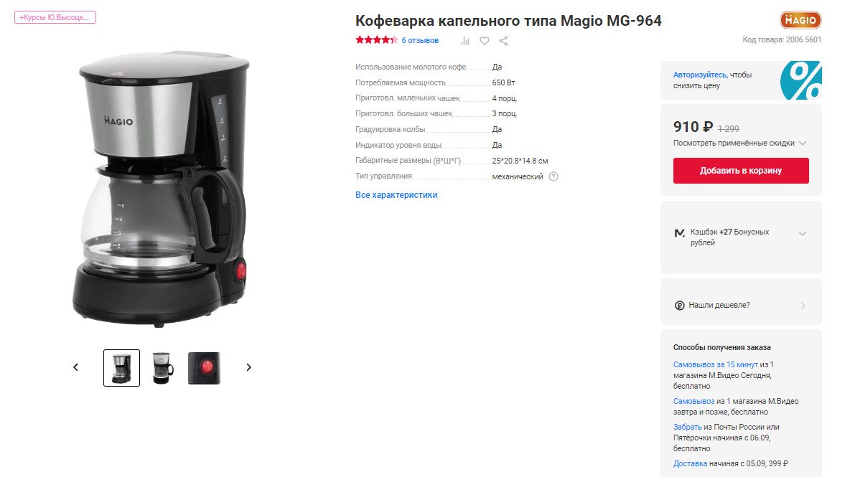Click the compare bar-chart icon
The width and height of the screenshot is (855, 477).
coord(465,41)
